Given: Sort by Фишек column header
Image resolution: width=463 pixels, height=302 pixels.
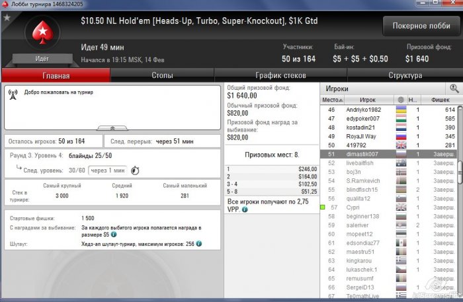Looking at the screenshot, I should (x=440, y=100).
